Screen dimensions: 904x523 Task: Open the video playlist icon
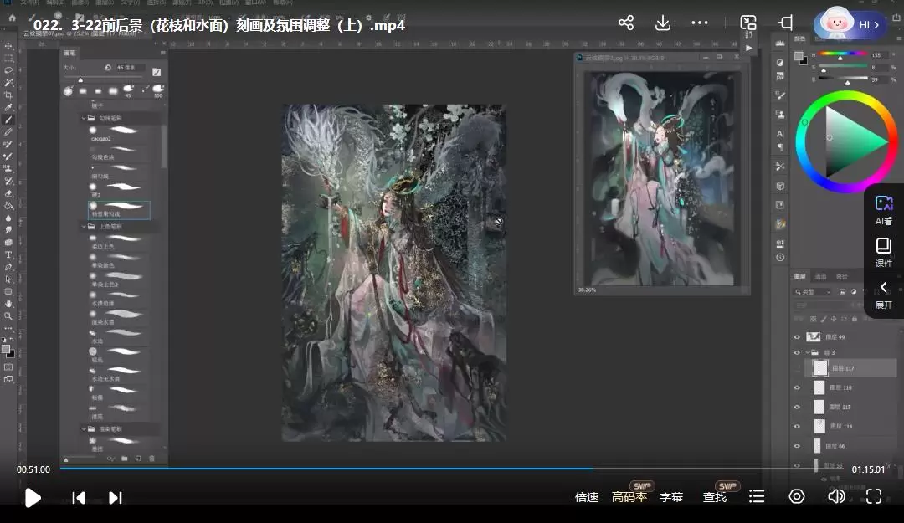(x=757, y=496)
